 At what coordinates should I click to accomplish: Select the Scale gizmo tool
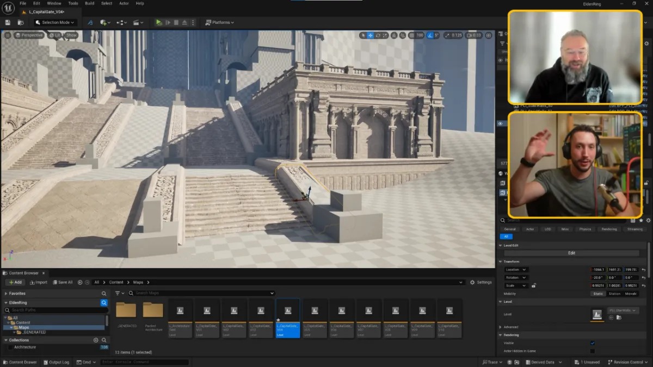(386, 35)
